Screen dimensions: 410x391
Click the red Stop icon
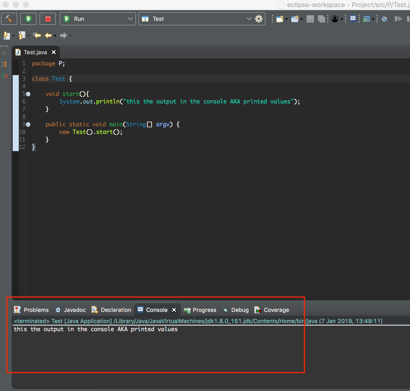point(47,19)
